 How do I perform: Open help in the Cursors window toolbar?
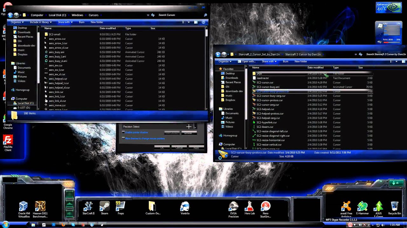[x=203, y=22]
